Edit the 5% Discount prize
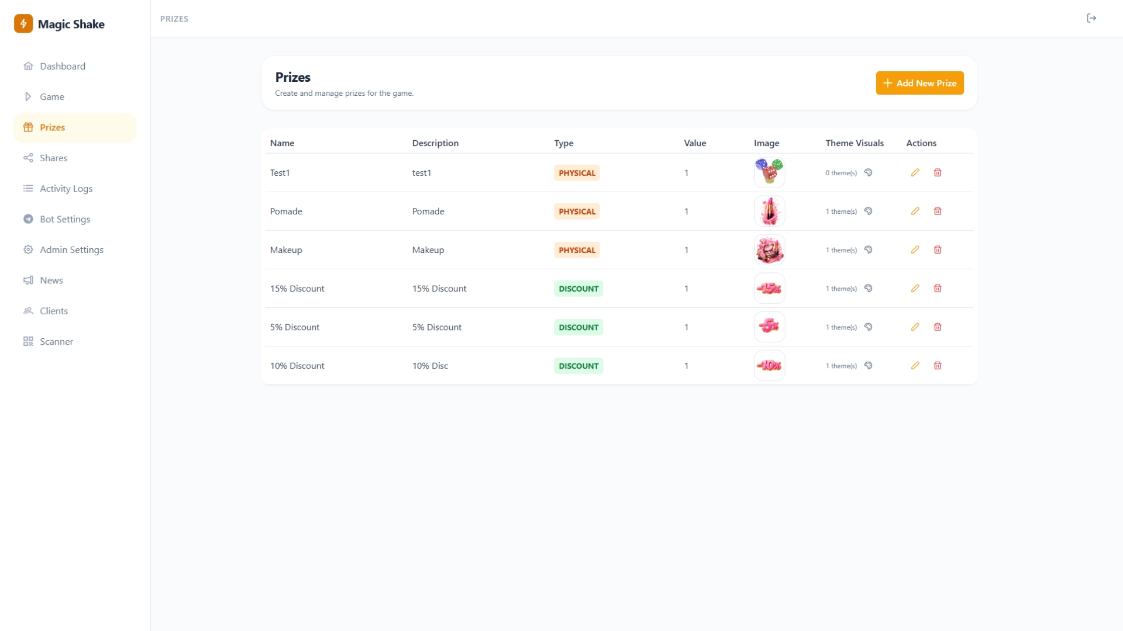 (x=915, y=327)
